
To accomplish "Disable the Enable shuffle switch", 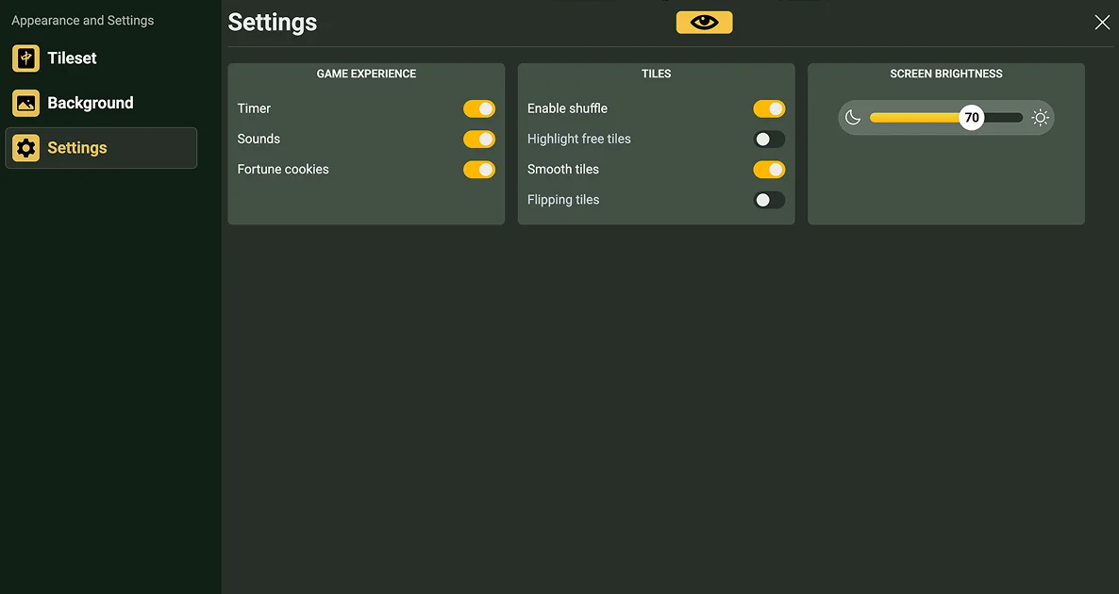I will tap(769, 109).
